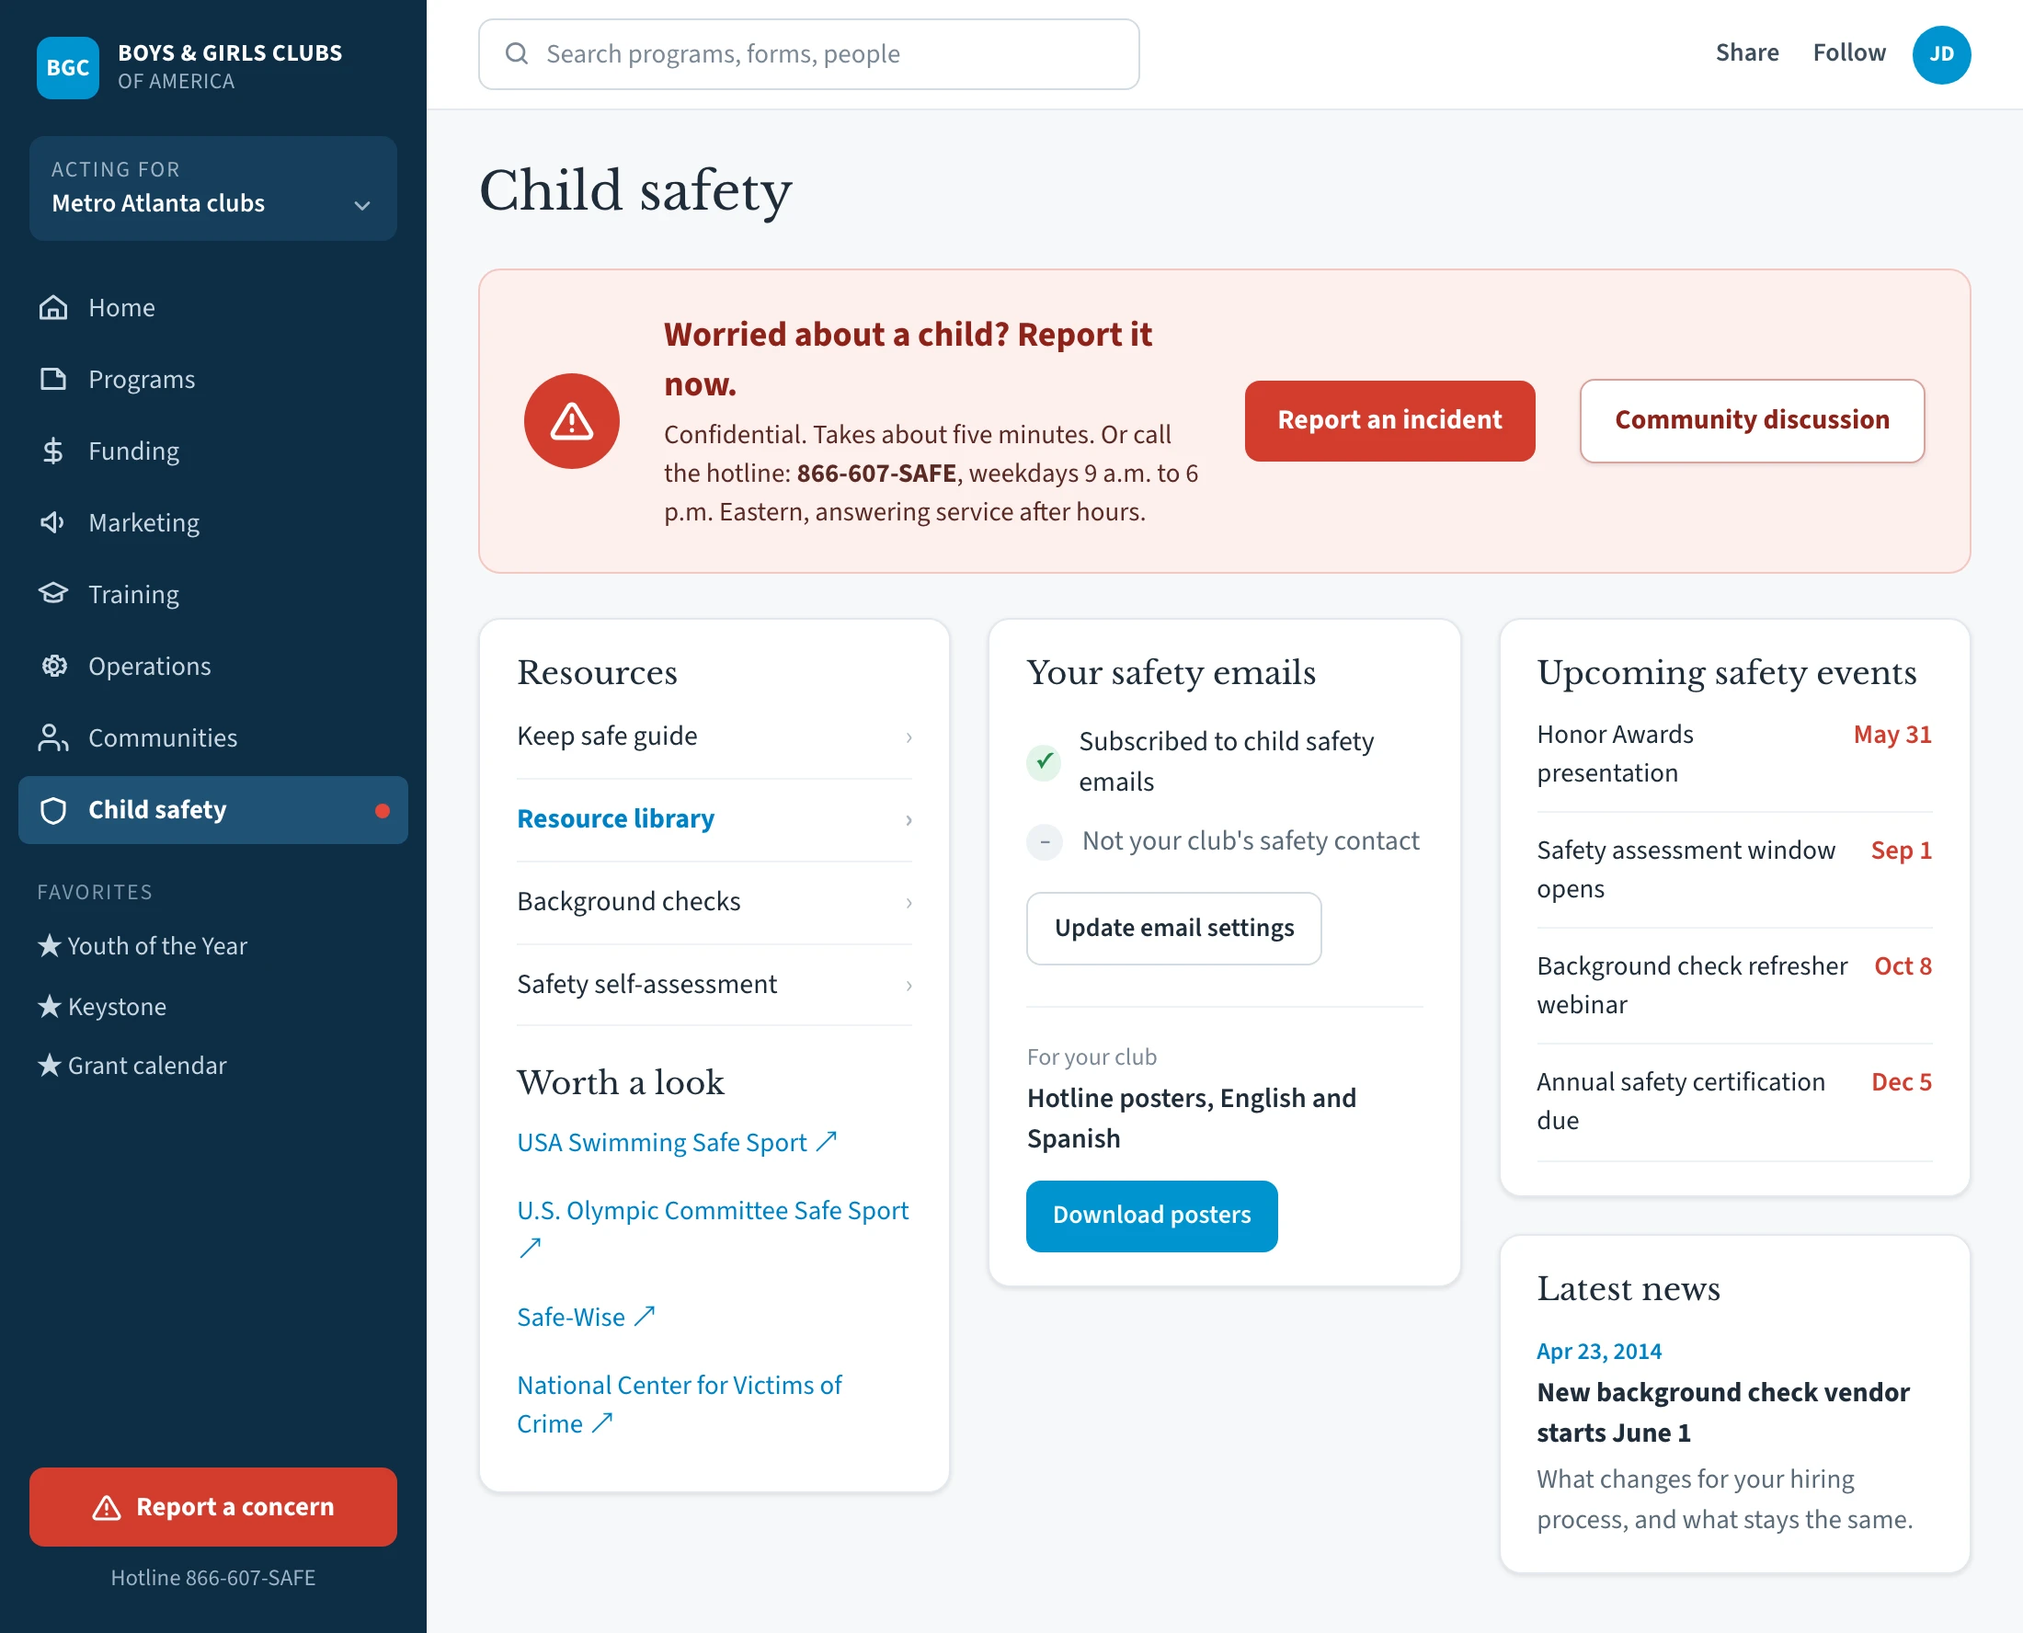Open National Center for Victims of Crime link

(x=679, y=1403)
